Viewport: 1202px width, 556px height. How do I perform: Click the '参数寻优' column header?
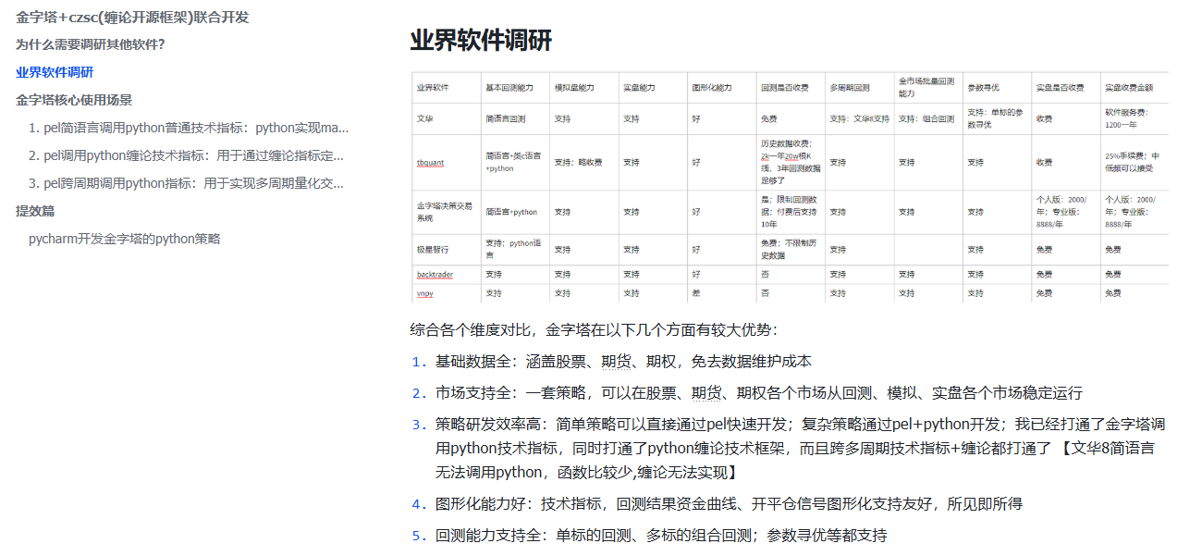(x=997, y=87)
